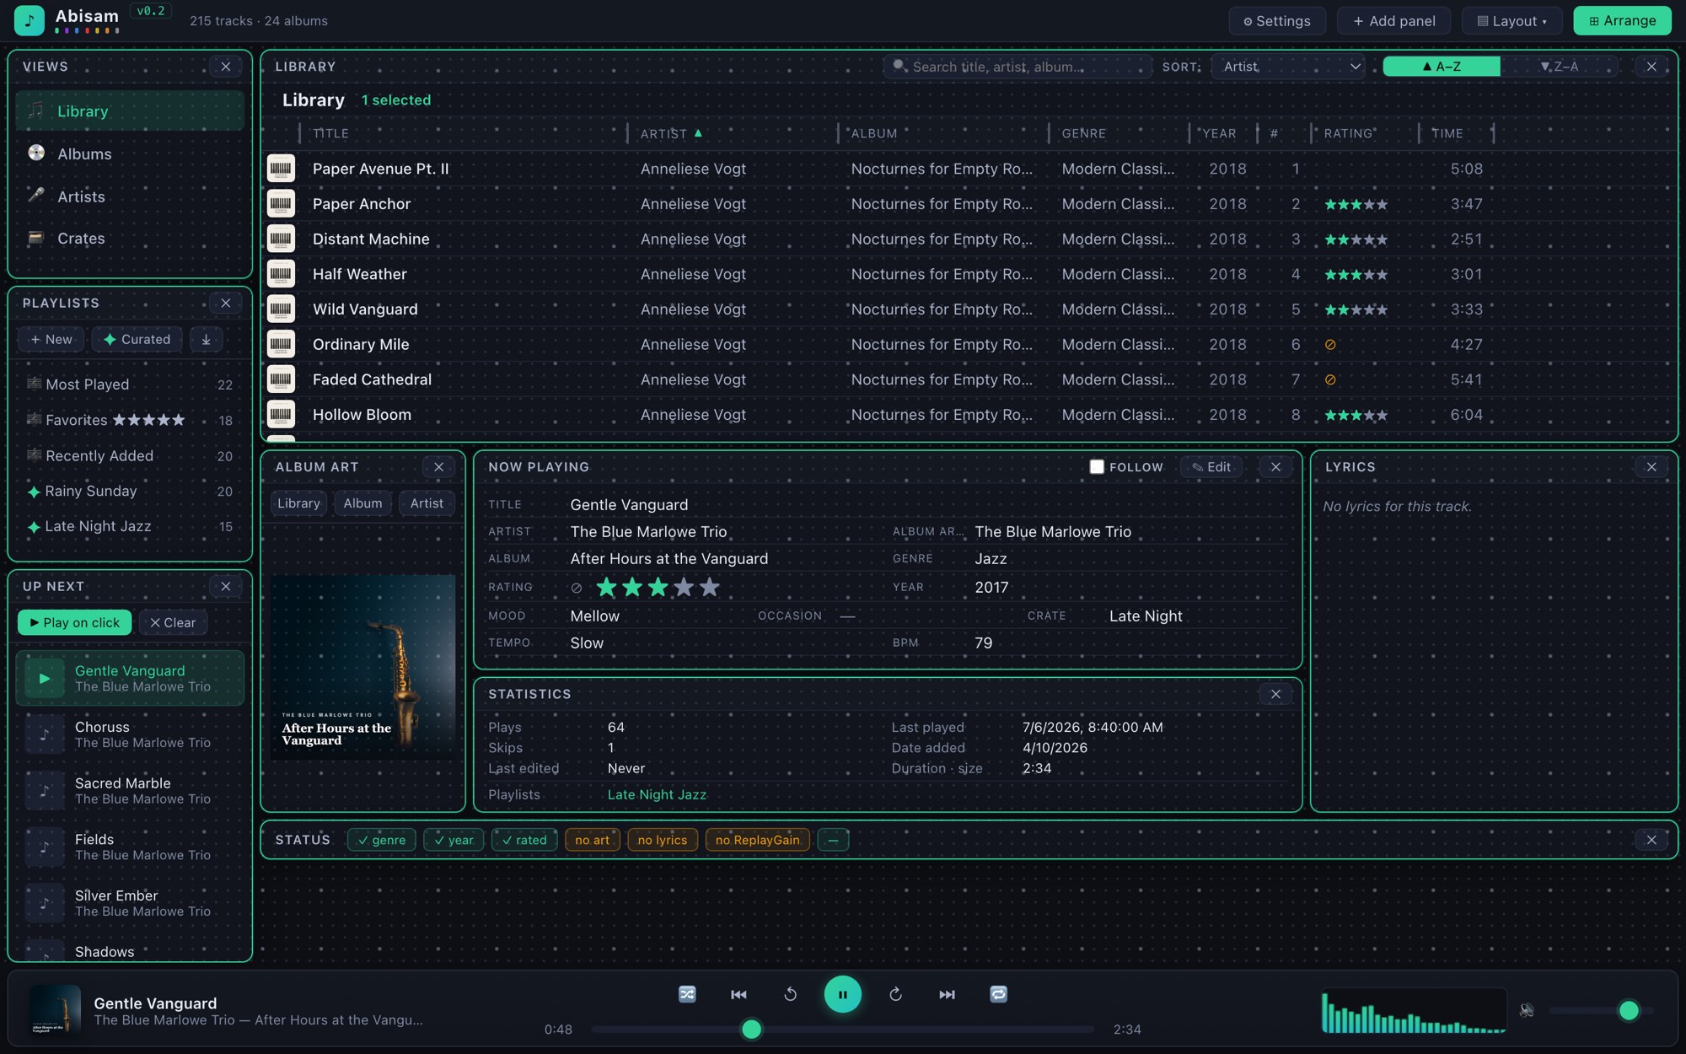
Task: Click the import playlist download icon
Action: tap(206, 339)
